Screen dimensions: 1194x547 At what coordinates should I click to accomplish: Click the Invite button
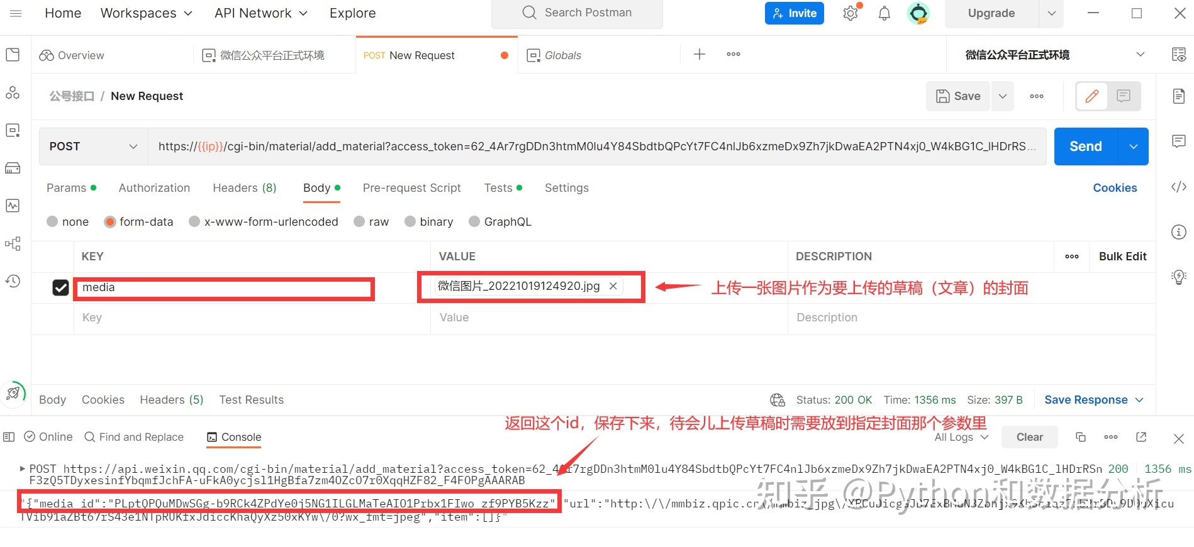795,13
